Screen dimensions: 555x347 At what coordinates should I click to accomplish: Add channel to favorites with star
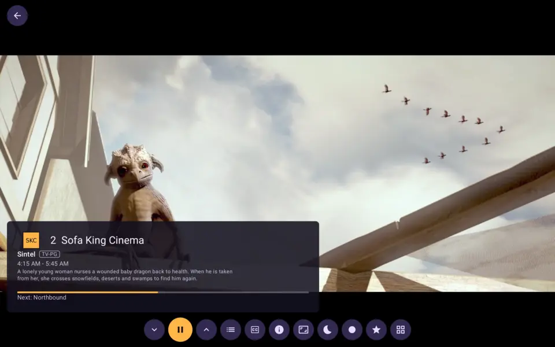coord(376,330)
